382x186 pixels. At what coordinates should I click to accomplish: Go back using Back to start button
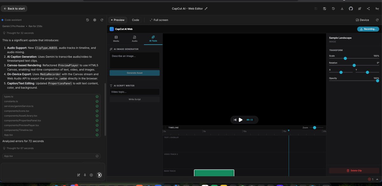[x=14, y=9]
